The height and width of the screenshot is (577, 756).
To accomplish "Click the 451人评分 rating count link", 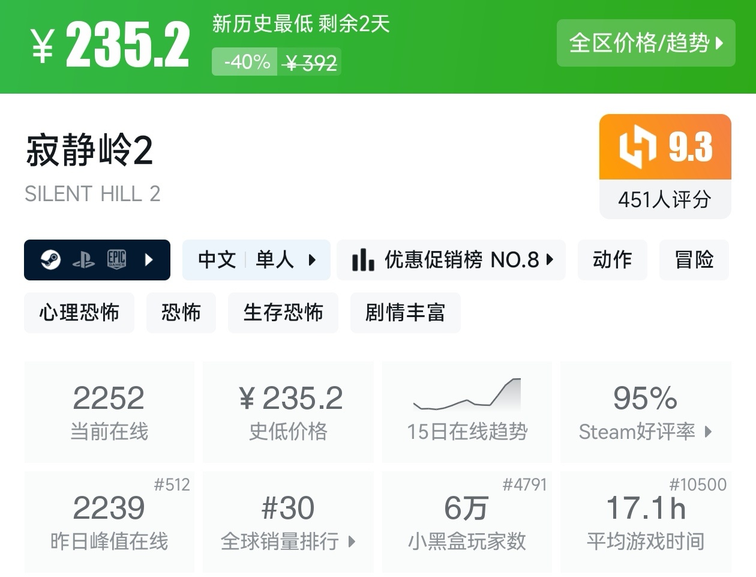I will tap(665, 200).
